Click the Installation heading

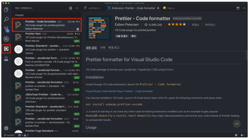click(95, 77)
